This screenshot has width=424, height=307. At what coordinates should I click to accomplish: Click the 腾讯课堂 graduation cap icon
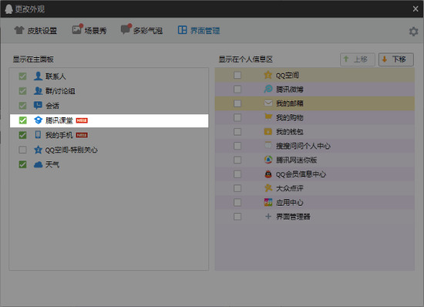(38, 120)
